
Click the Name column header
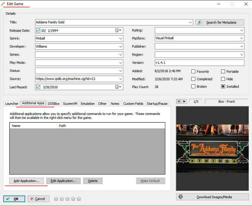pos(33,126)
